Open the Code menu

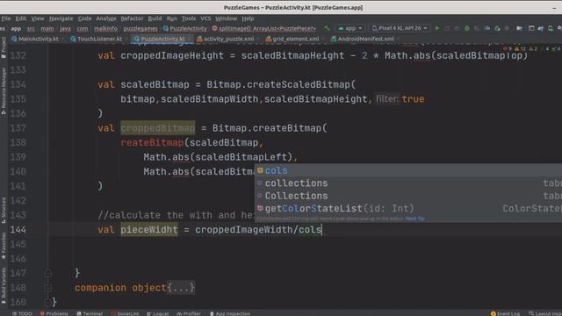tap(84, 18)
